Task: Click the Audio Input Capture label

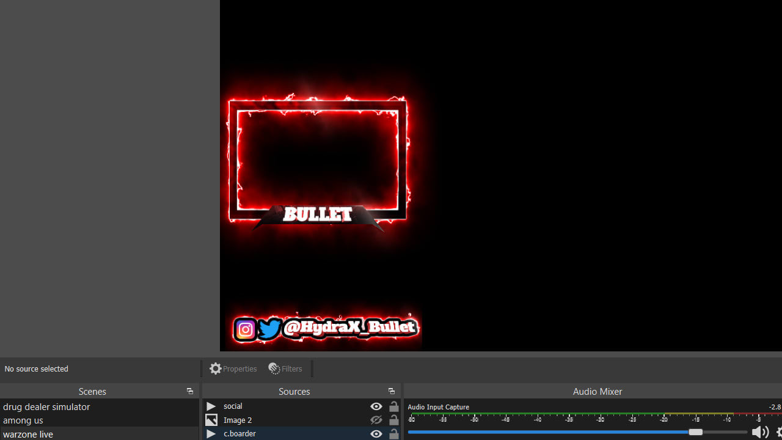Action: point(438,407)
